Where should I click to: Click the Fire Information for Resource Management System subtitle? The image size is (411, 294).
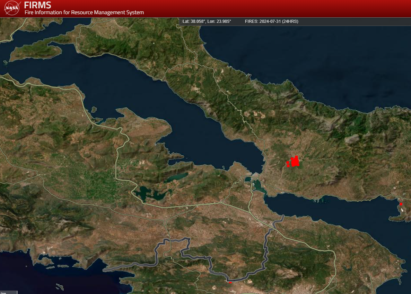click(x=84, y=12)
